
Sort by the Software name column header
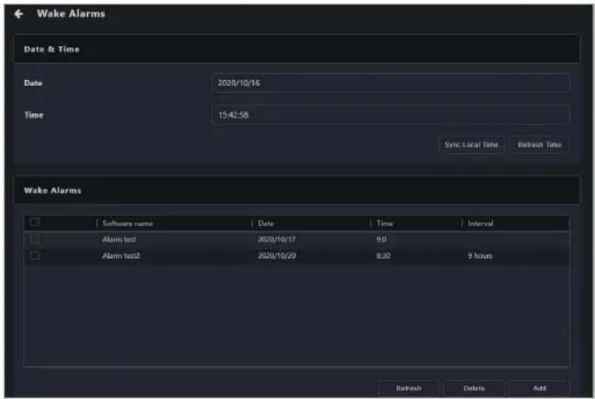click(127, 223)
